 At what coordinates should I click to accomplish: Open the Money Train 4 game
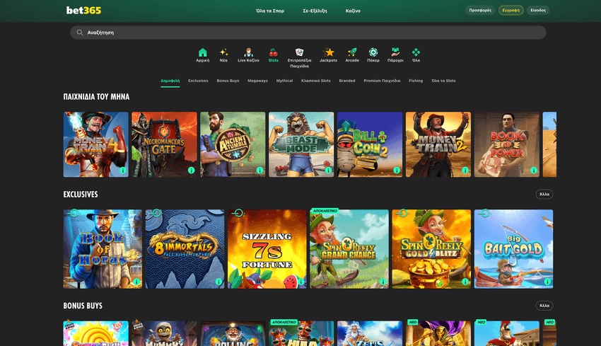tap(96, 144)
